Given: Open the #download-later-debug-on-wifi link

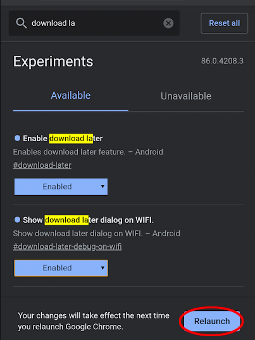Looking at the screenshot, I should click(x=67, y=246).
